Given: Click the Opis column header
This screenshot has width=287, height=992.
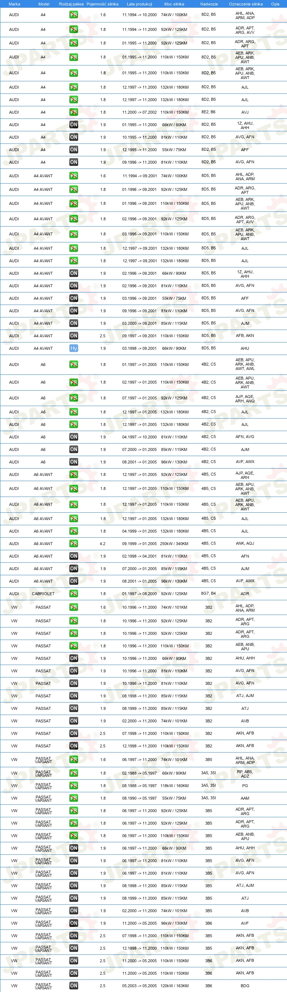Looking at the screenshot, I should click(276, 4).
